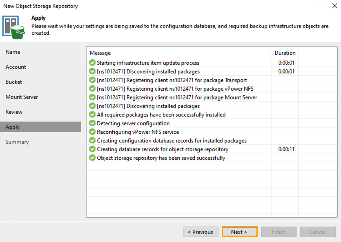This screenshot has width=341, height=242.
Task: Select the 'Bucket' step
Action: coord(14,82)
